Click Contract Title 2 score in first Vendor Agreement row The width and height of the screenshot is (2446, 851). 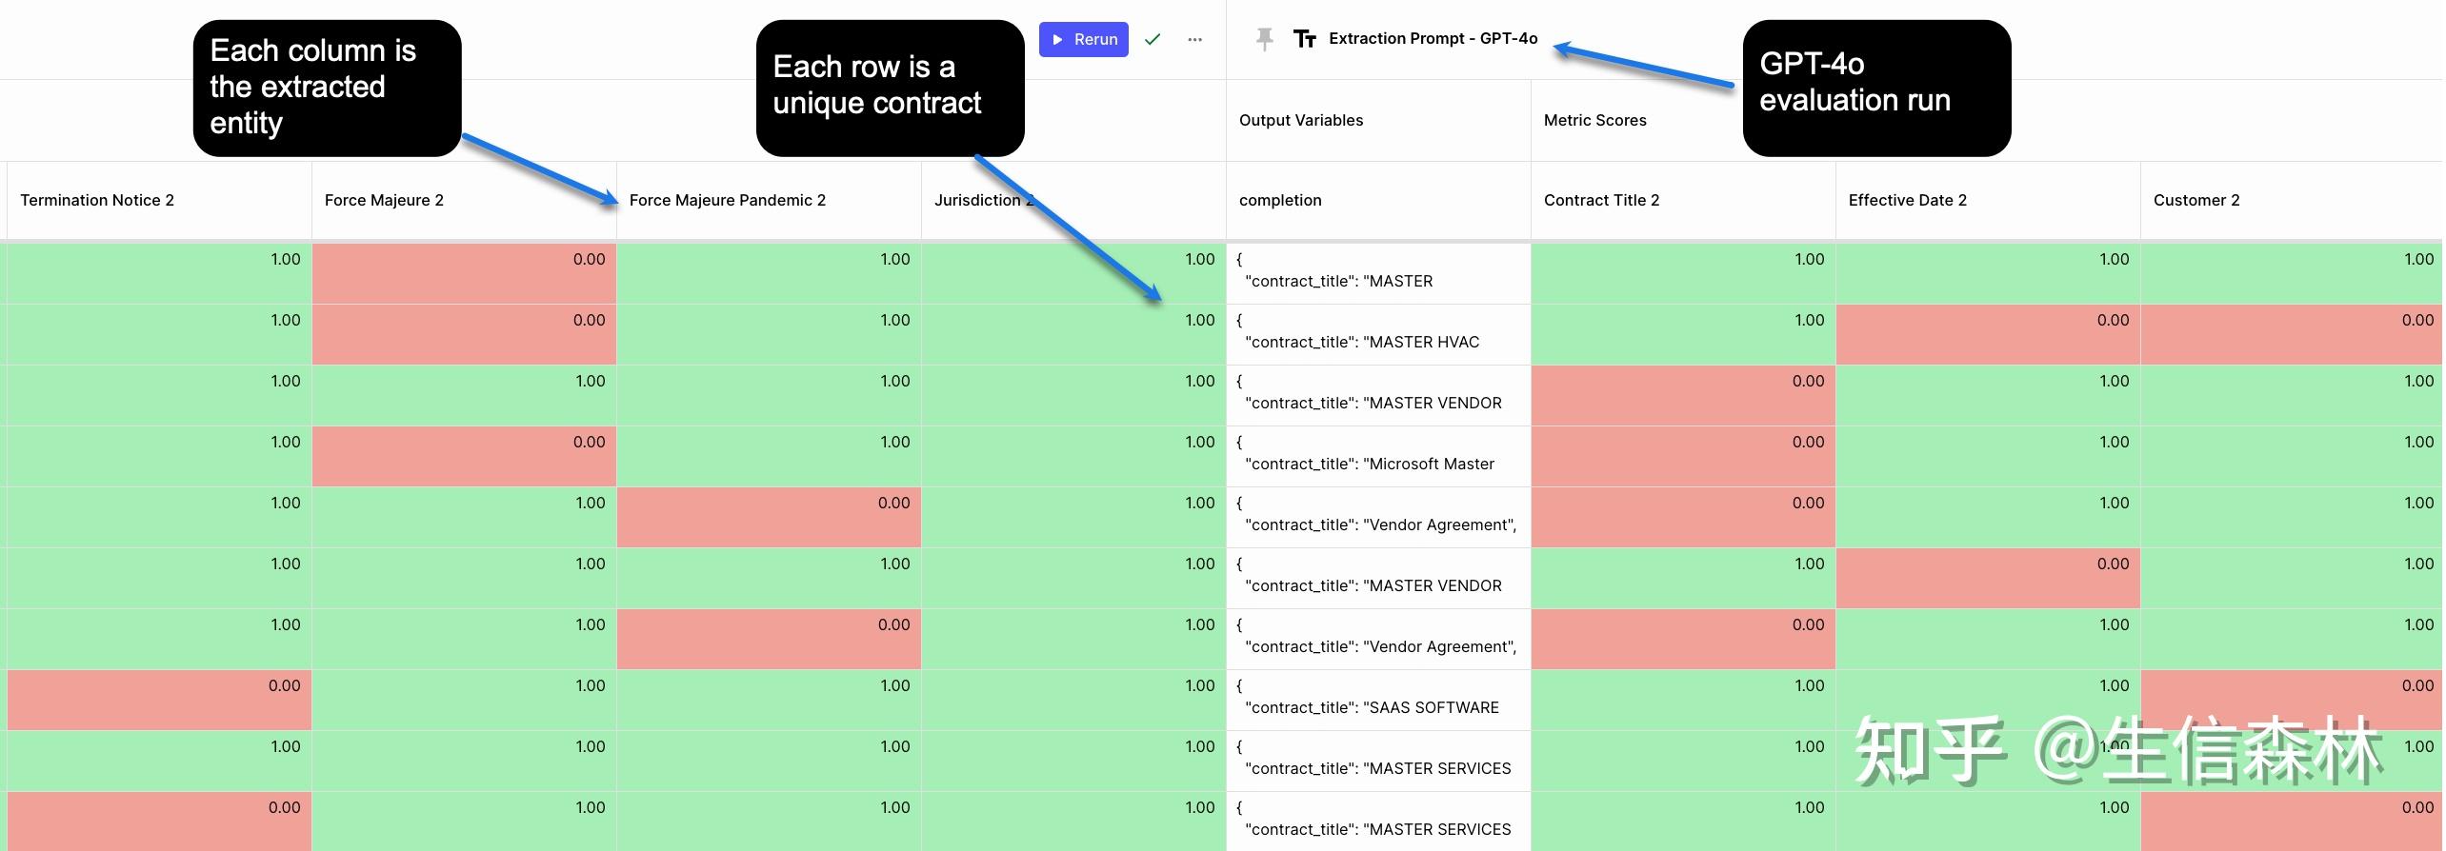(x=1683, y=517)
